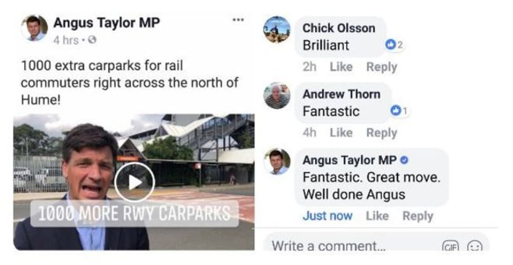Like Andrew Thorn's Fantastic comment
Viewport: 513px width, 265px height.
pyautogui.click(x=341, y=132)
